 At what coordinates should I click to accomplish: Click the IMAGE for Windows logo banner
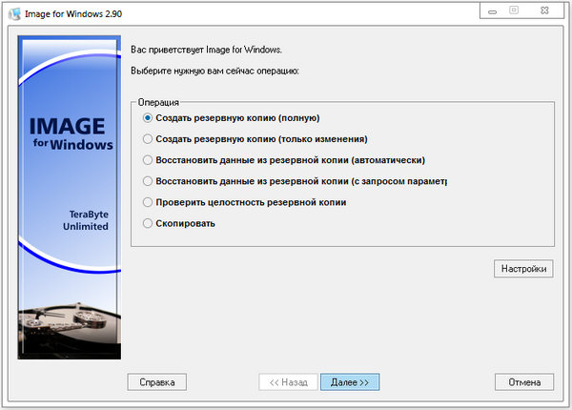tap(70, 133)
